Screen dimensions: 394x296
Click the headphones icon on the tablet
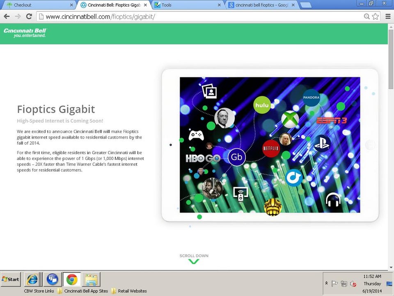tap(333, 200)
